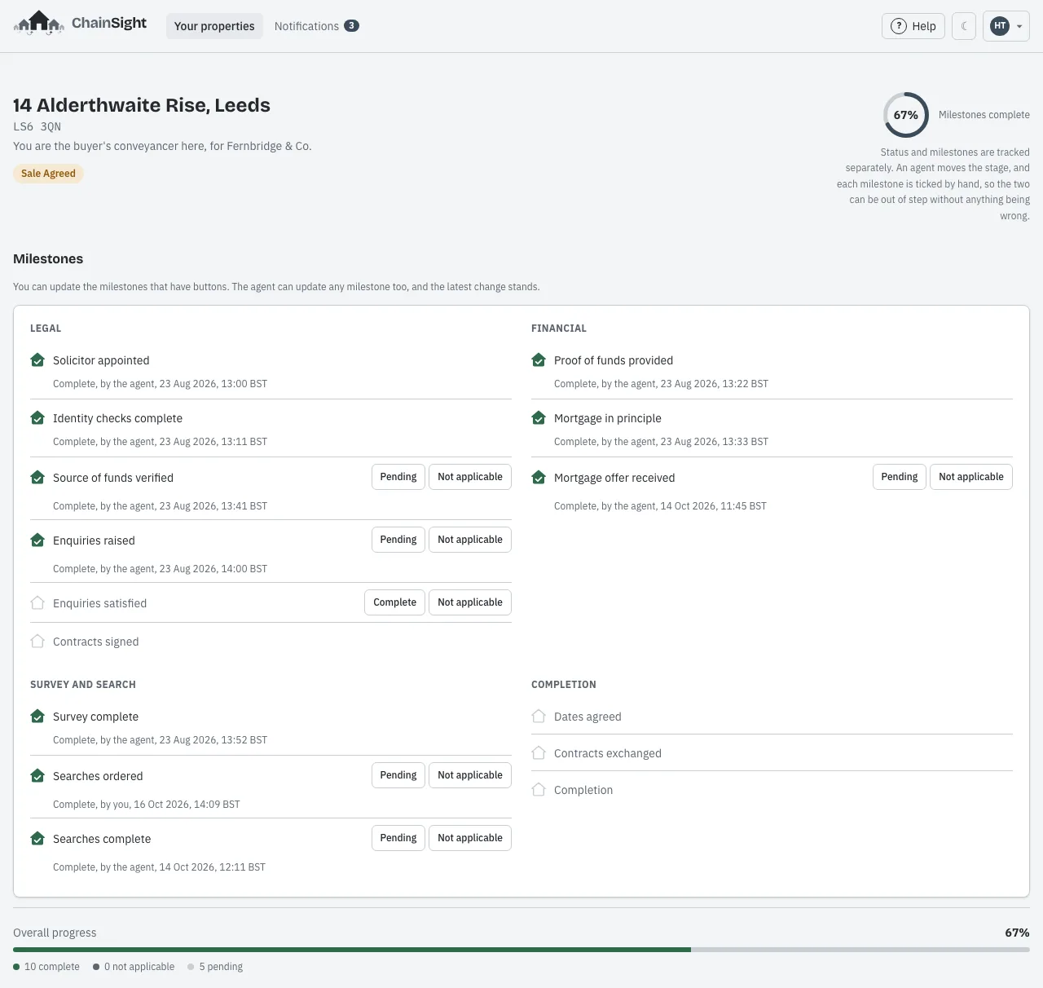
Task: Click the Mortgage offer received check icon
Action: coord(539,478)
